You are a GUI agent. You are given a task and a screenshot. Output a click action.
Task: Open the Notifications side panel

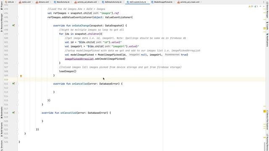[267, 40]
